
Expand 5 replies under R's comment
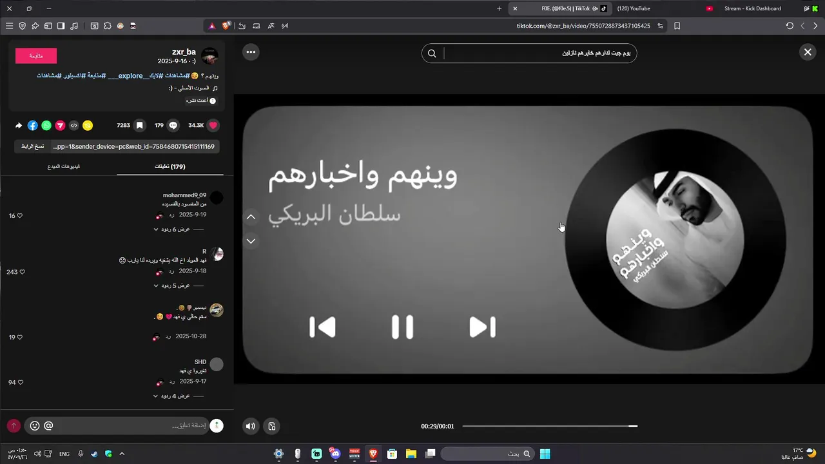point(172,285)
